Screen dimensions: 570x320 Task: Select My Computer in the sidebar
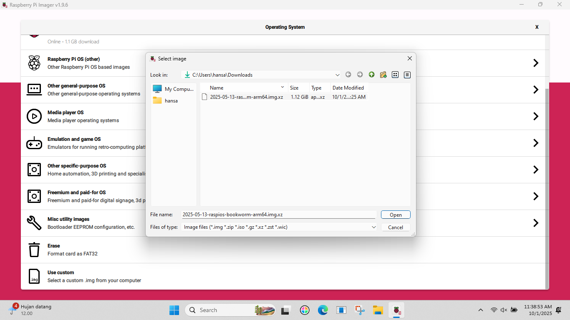tap(174, 89)
